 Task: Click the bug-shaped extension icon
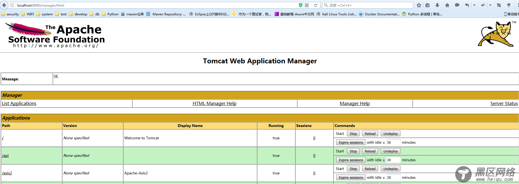pos(483,5)
